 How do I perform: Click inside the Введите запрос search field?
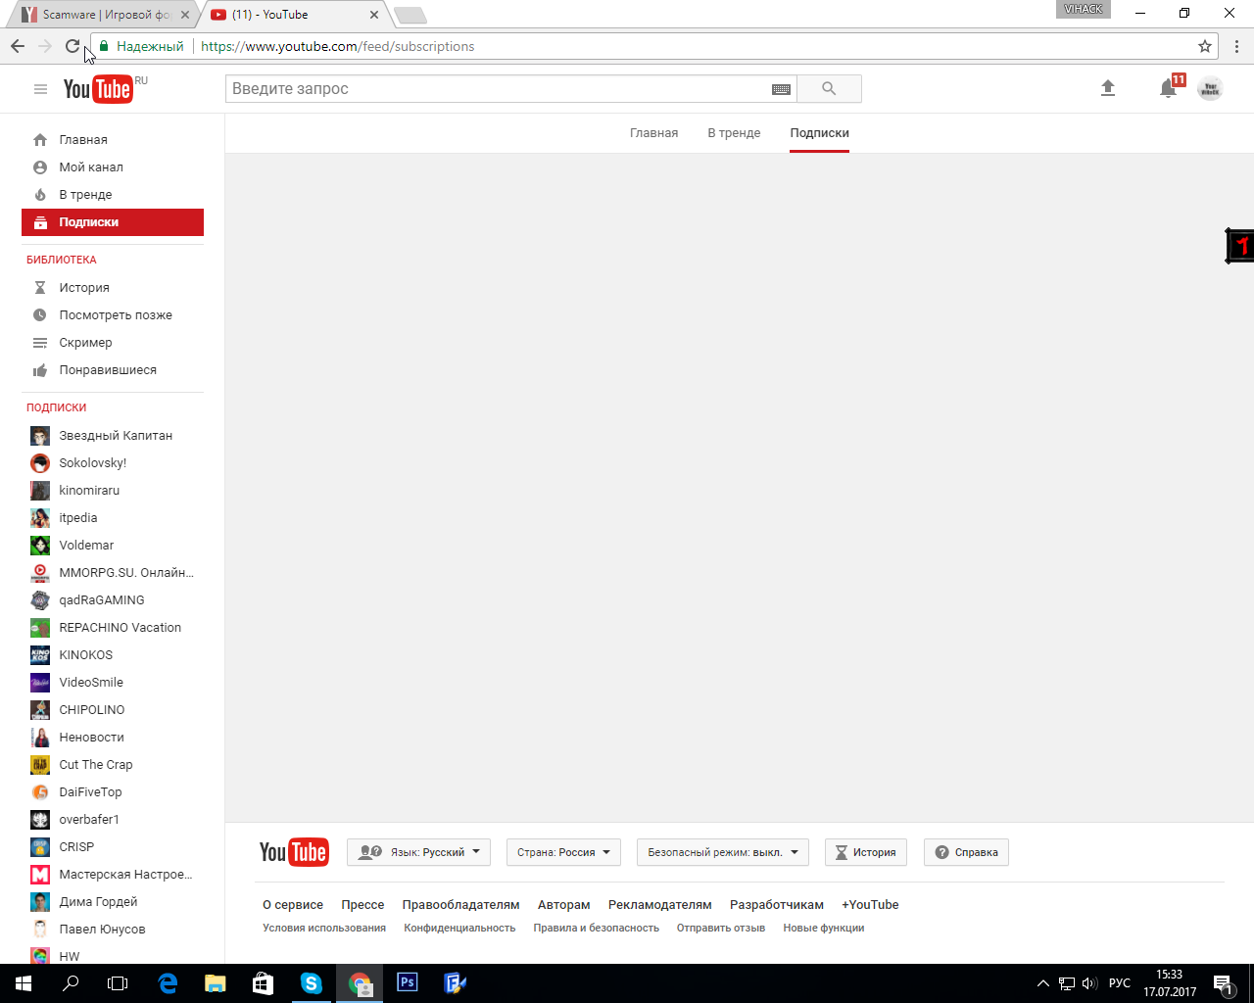click(x=441, y=88)
